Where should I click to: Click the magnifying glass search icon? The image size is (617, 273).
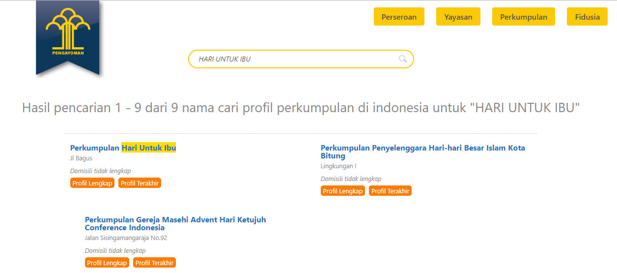[x=403, y=59]
